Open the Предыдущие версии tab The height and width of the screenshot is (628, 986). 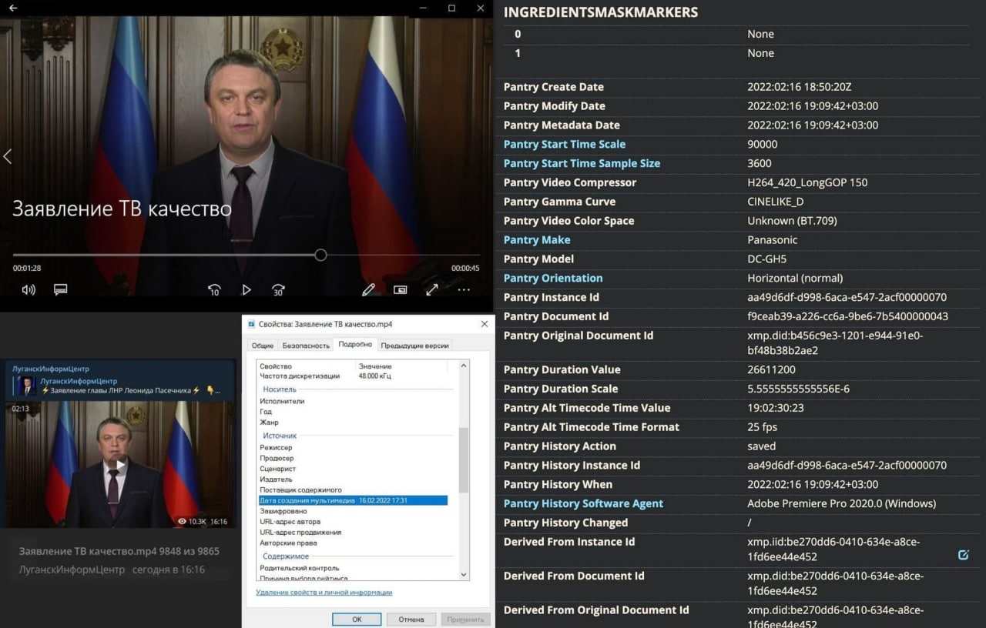tap(414, 346)
